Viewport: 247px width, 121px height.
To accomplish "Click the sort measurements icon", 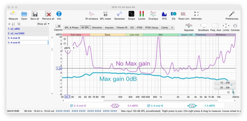I will 13,24.
